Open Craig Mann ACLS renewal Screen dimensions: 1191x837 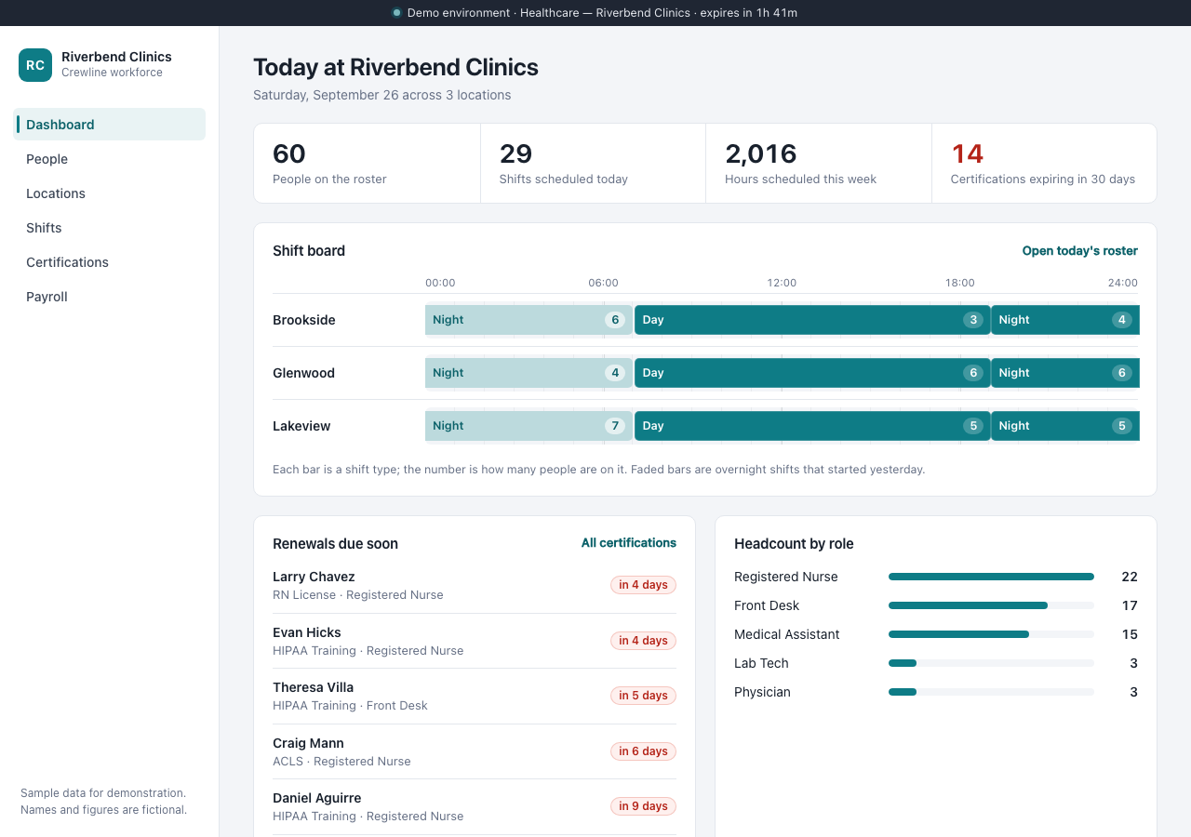475,751
